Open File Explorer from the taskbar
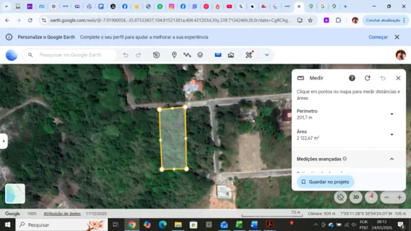 click(x=178, y=225)
